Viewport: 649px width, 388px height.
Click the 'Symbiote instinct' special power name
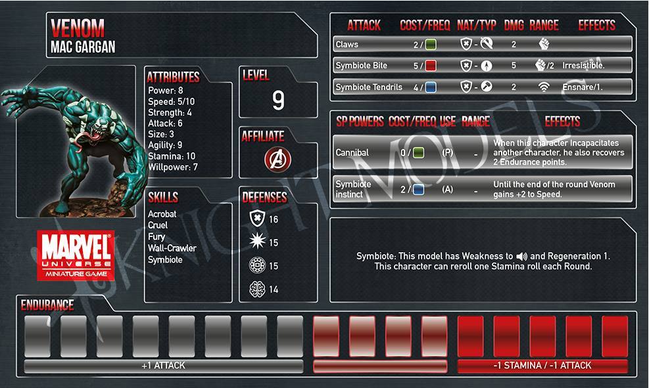click(353, 189)
